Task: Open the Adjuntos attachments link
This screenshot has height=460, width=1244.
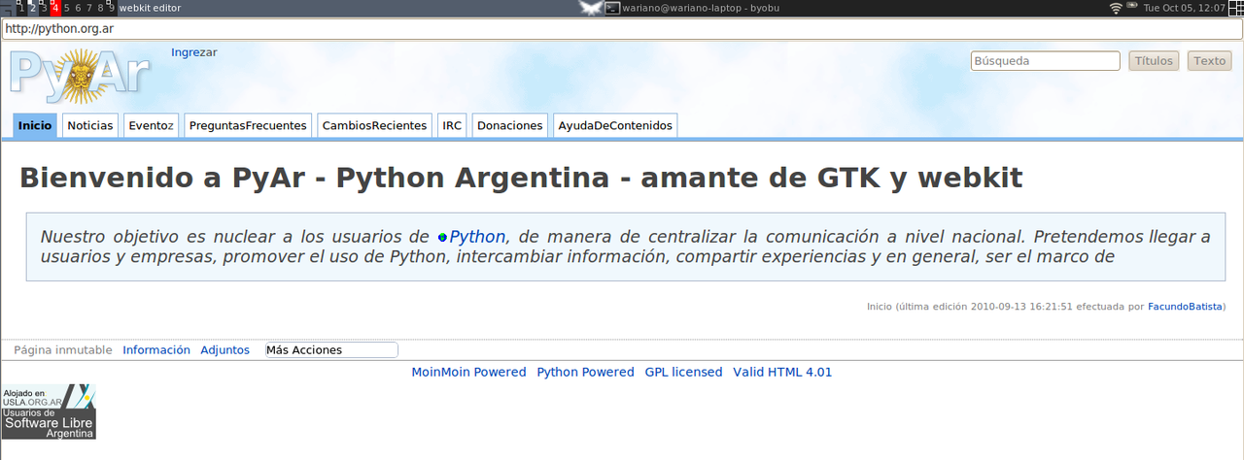Action: pyautogui.click(x=225, y=350)
